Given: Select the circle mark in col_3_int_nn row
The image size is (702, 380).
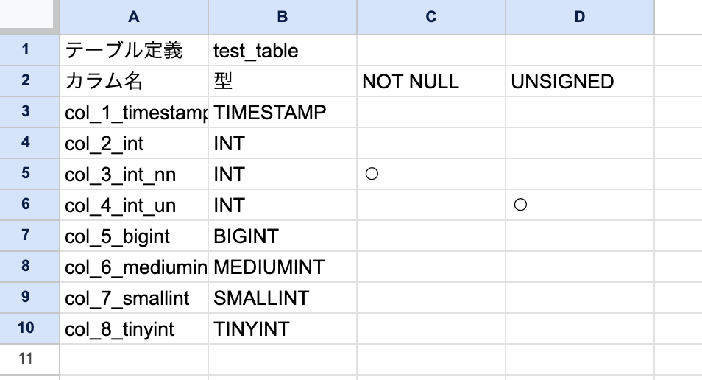Looking at the screenshot, I should (372, 175).
